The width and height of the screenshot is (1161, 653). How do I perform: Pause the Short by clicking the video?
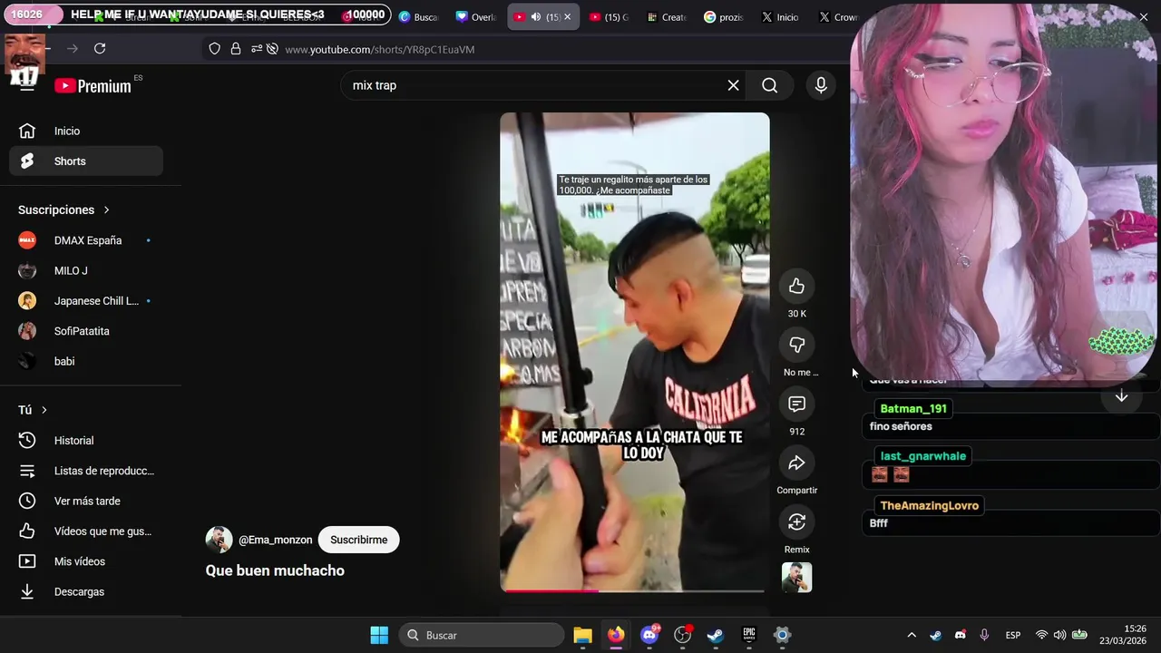[x=635, y=352]
